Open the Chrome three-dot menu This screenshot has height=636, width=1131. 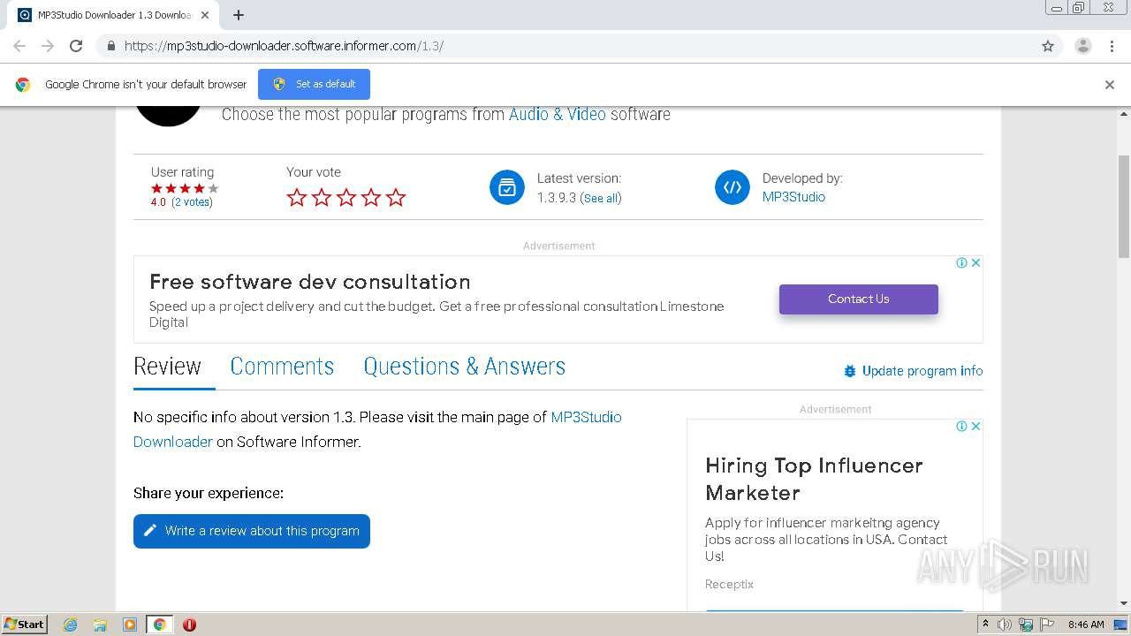[x=1112, y=46]
